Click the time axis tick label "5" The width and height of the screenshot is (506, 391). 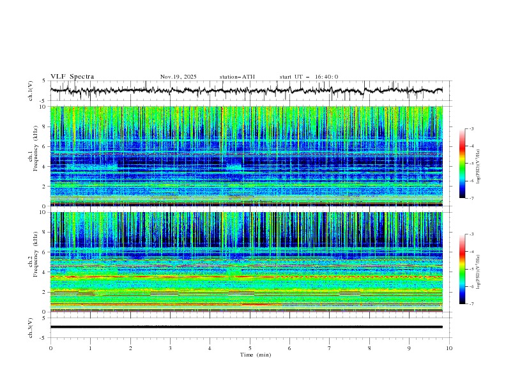click(250, 348)
